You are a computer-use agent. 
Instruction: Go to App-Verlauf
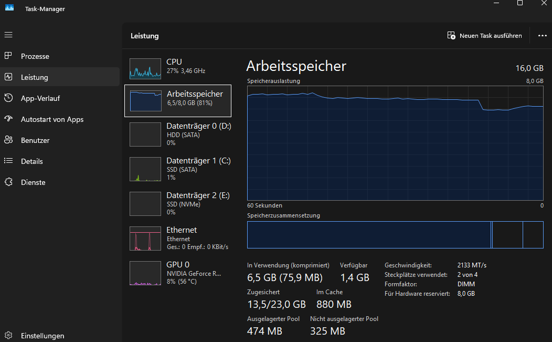pos(60,98)
